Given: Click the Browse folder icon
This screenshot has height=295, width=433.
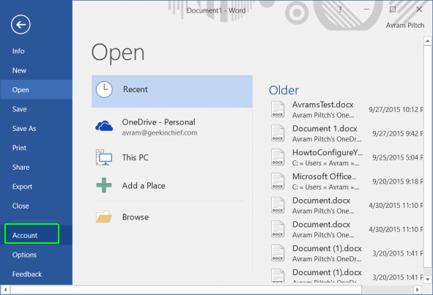Looking at the screenshot, I should tap(104, 217).
